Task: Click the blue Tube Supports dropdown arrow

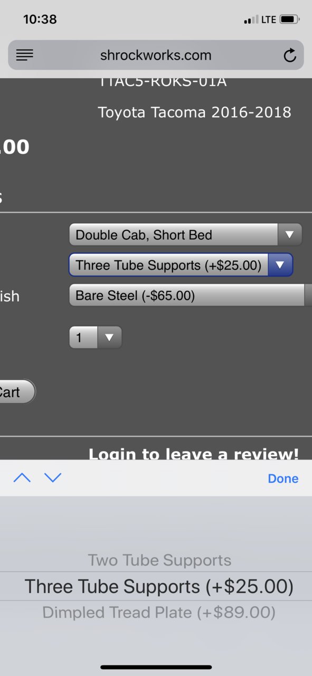Action: [280, 265]
